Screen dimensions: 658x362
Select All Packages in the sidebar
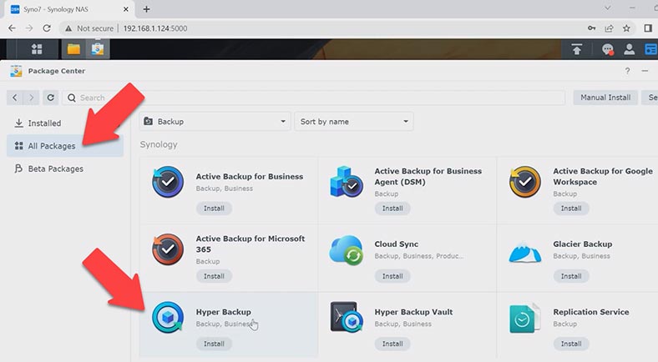click(x=65, y=146)
